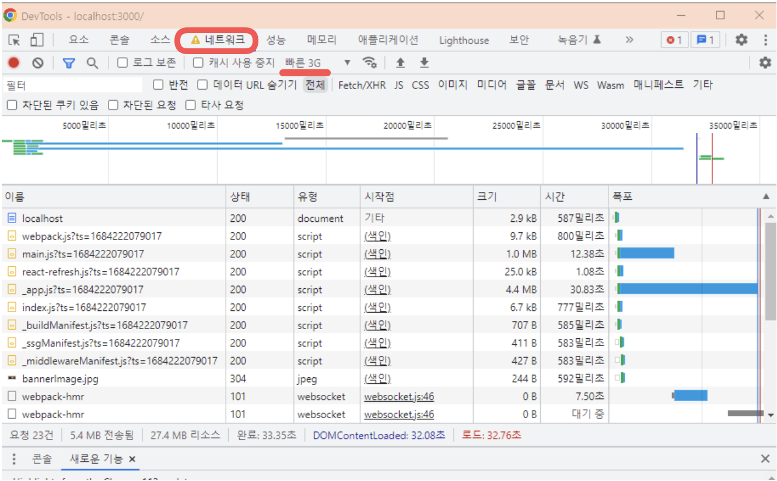Click the export HAR download arrow
The height and width of the screenshot is (481, 777).
pyautogui.click(x=425, y=62)
